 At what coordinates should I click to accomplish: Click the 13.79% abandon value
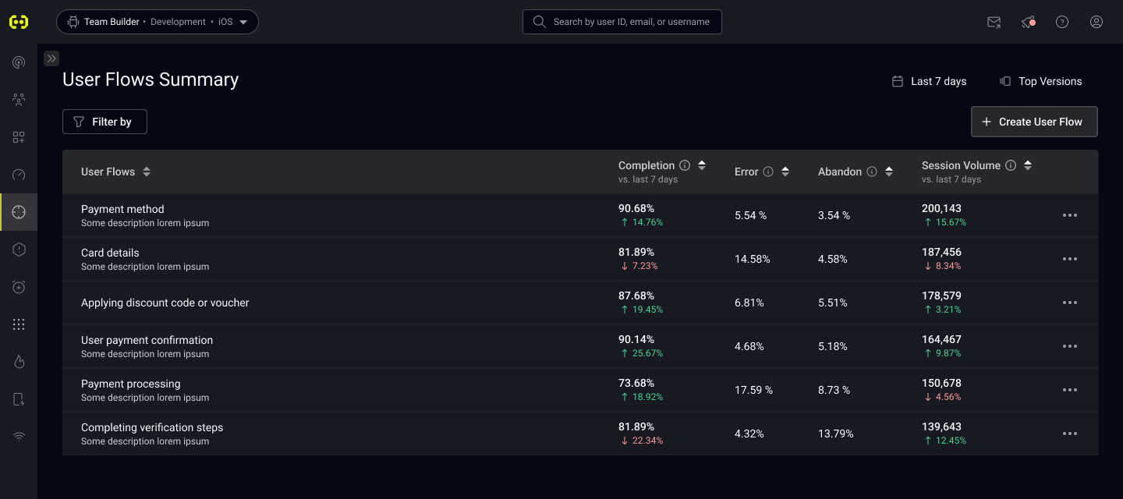(x=836, y=434)
